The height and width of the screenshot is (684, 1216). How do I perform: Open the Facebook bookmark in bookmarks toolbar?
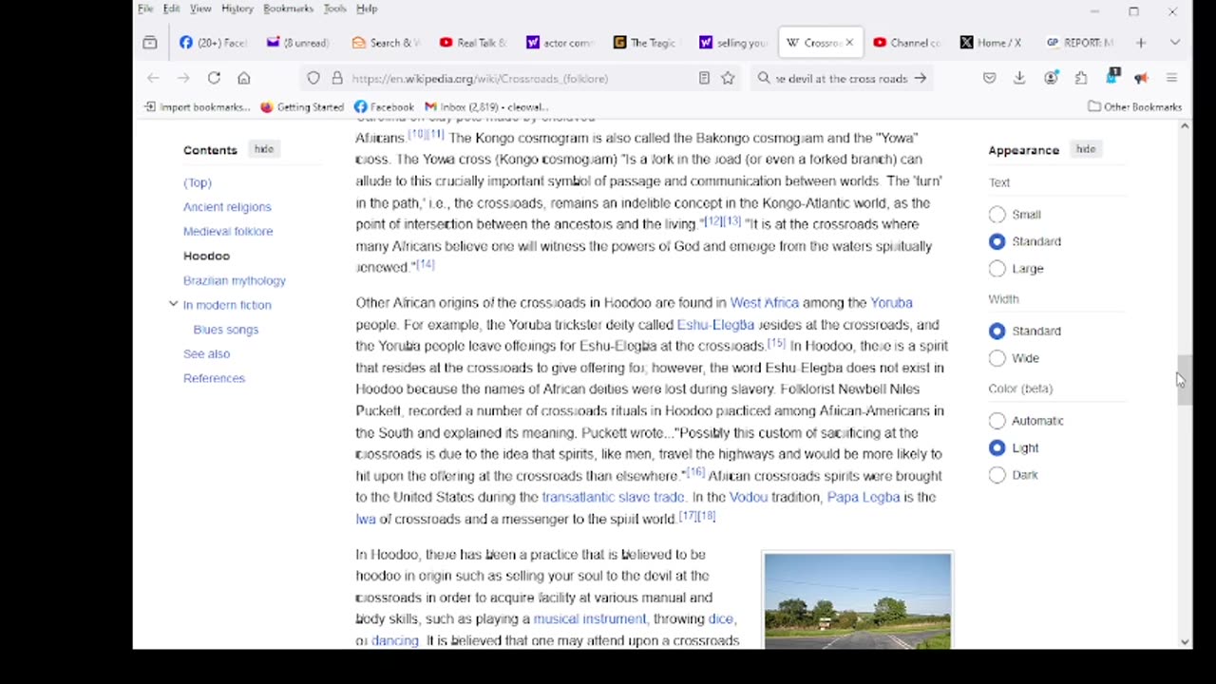384,107
